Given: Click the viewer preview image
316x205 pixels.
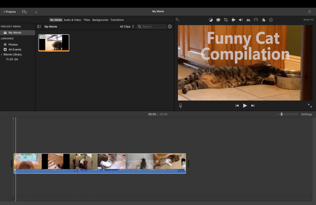Looking at the screenshot, I should pos(245,63).
